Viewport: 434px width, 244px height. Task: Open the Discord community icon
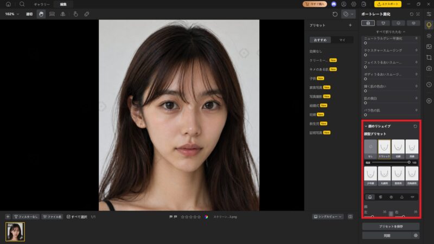[x=334, y=4]
